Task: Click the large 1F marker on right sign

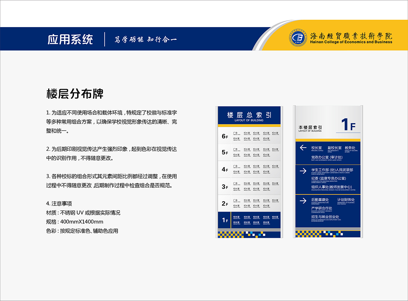Action: [348, 124]
